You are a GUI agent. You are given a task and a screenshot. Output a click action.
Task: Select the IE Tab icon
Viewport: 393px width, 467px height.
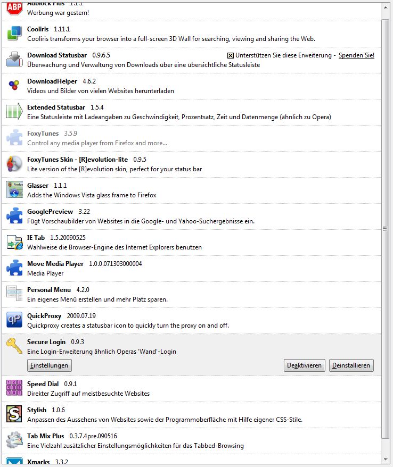[x=14, y=242]
